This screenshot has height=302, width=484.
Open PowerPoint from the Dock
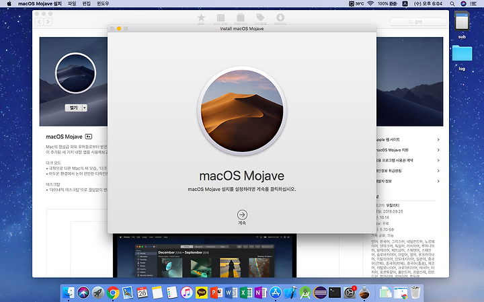point(216,292)
